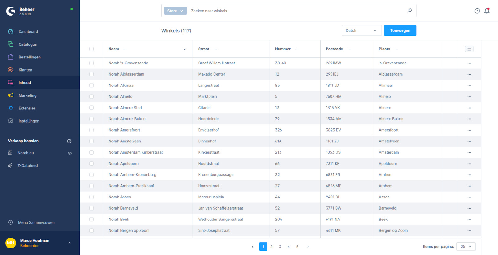Toggle Norah.eu storefront eye icon
This screenshot has height=255, width=498.
click(70, 153)
